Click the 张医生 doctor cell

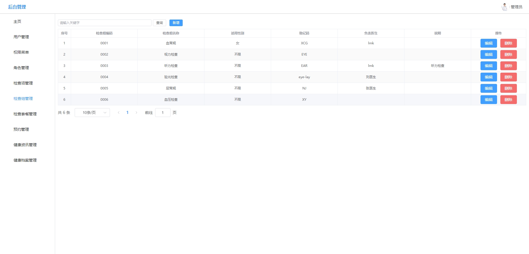coord(371,88)
